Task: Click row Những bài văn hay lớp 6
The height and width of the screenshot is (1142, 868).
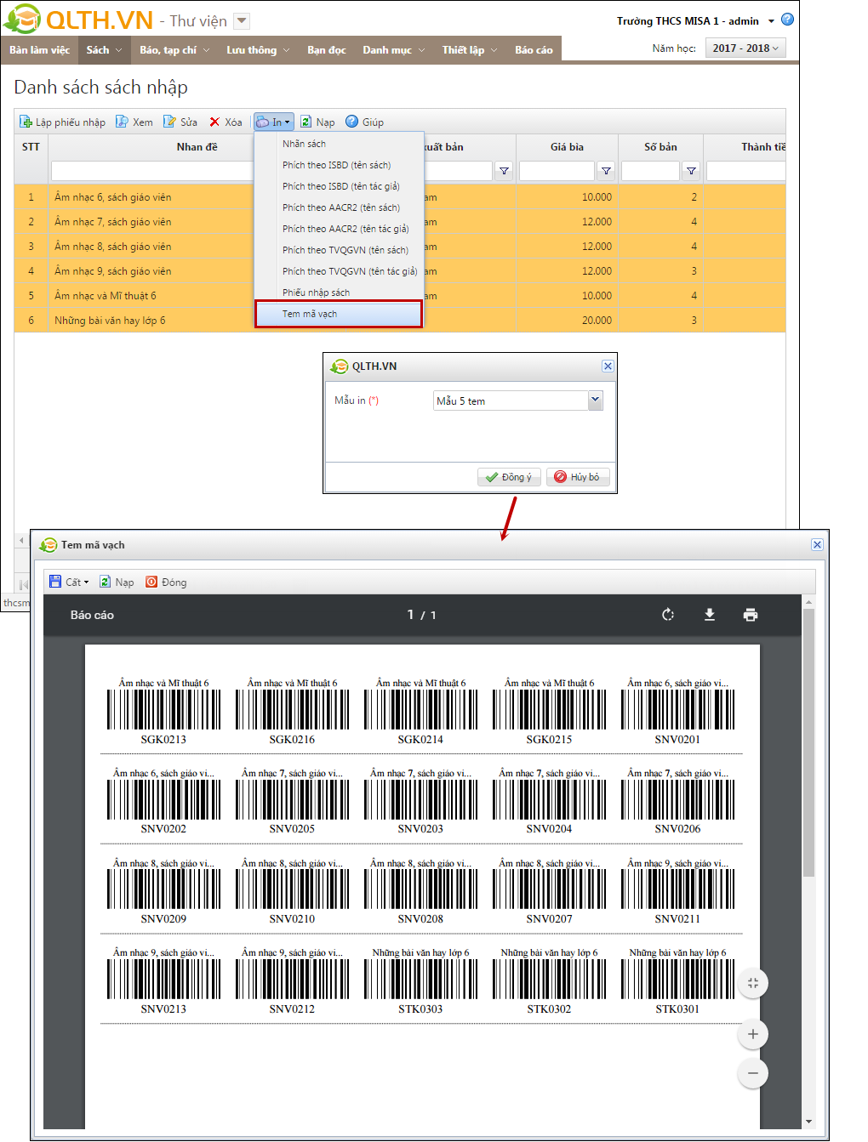Action: pos(400,320)
